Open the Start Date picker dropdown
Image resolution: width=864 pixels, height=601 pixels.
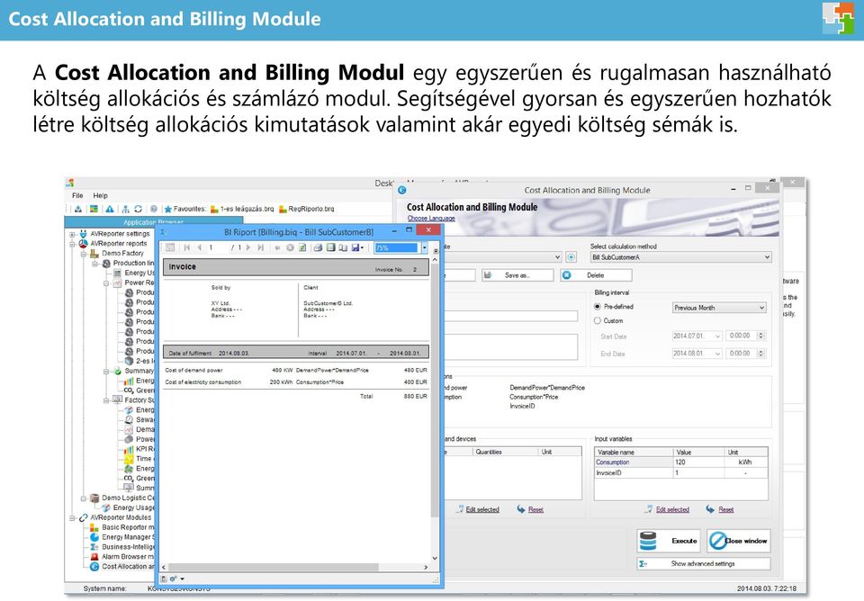(717, 336)
